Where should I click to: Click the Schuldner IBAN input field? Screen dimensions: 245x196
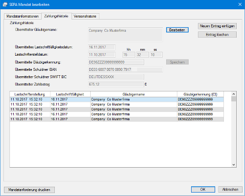125,69
